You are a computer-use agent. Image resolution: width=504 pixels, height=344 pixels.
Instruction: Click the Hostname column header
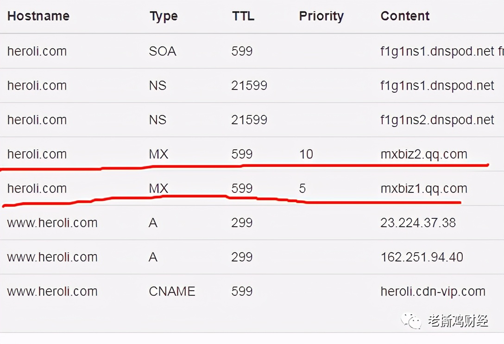[38, 16]
